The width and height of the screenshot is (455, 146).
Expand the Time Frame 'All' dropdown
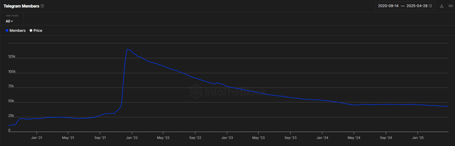coord(9,21)
